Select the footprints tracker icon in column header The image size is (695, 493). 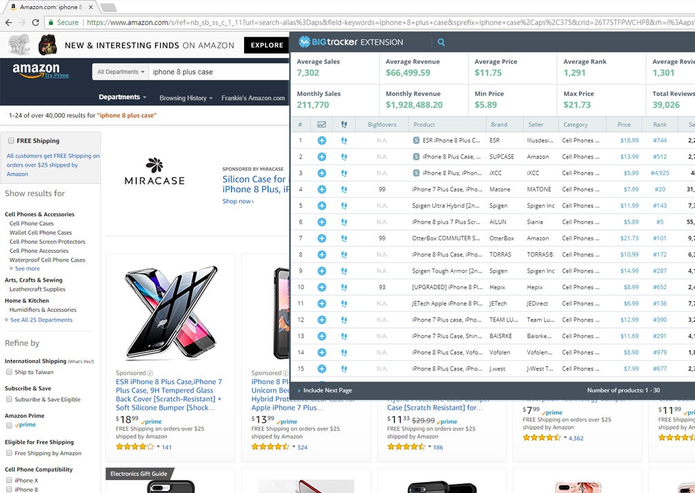343,124
